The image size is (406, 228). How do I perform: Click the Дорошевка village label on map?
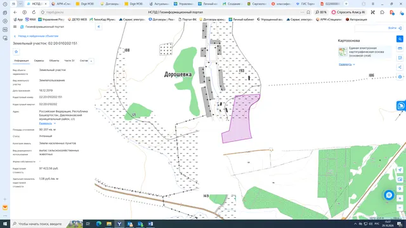coord(178,75)
